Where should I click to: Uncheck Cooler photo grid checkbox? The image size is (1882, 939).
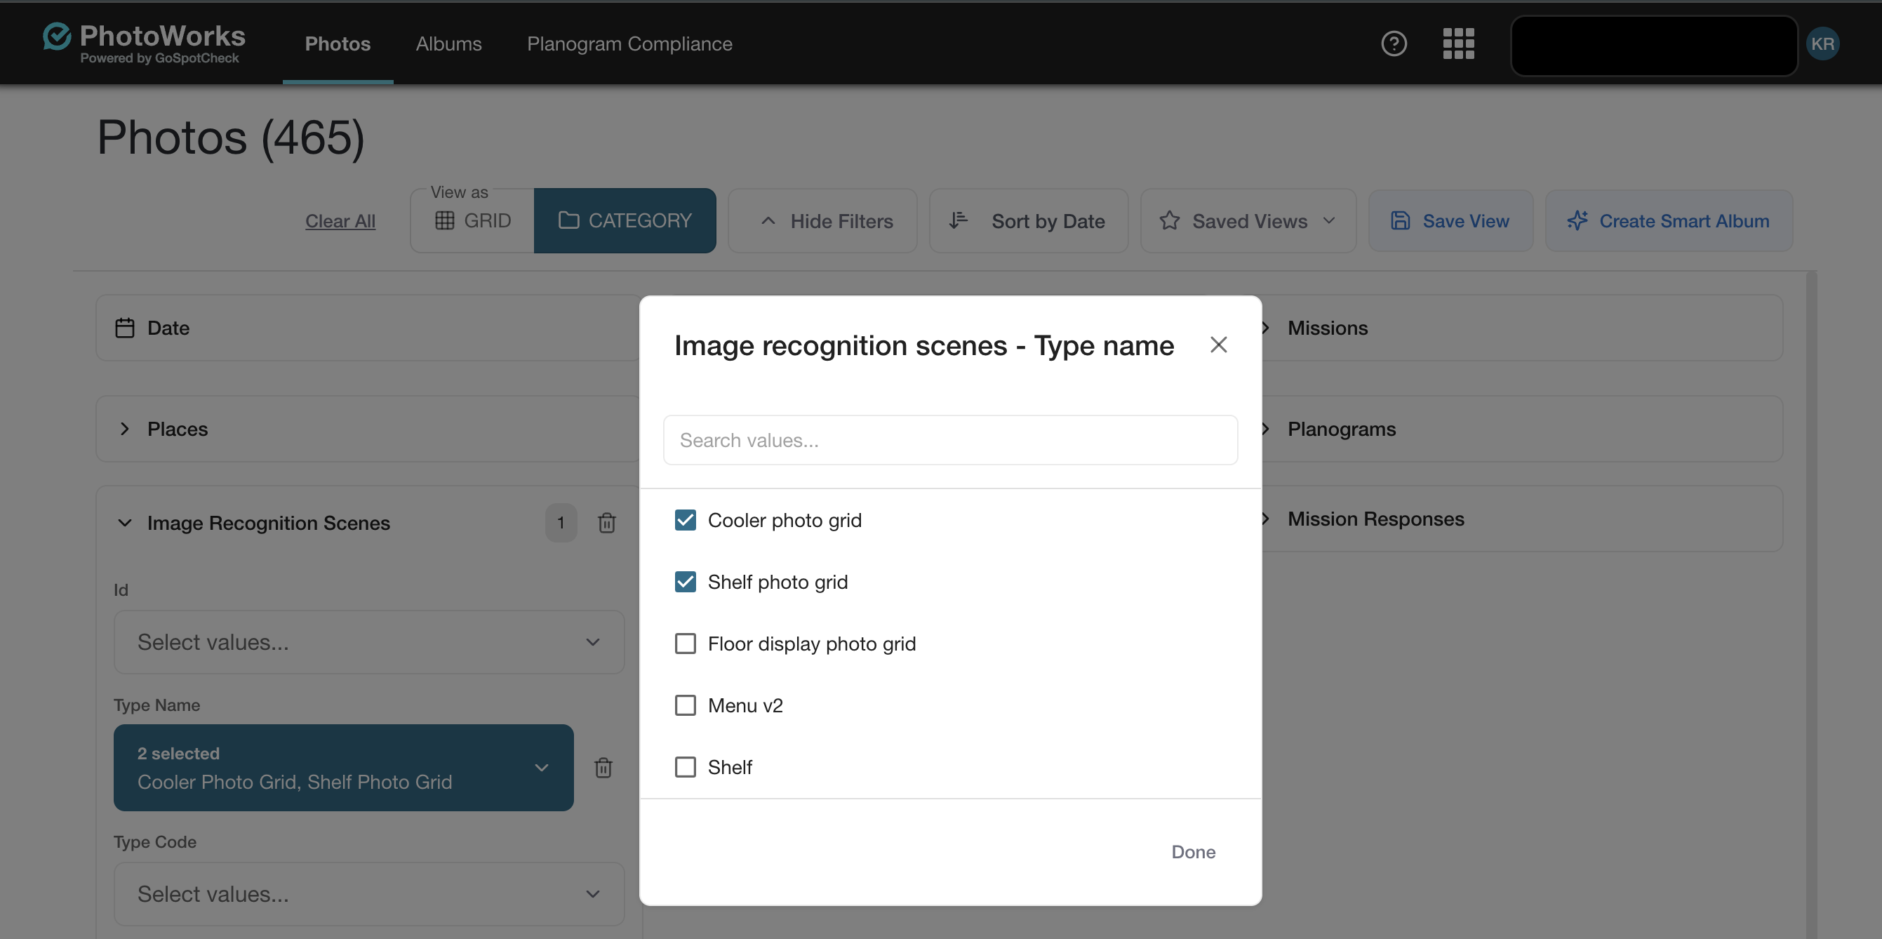[x=685, y=520]
